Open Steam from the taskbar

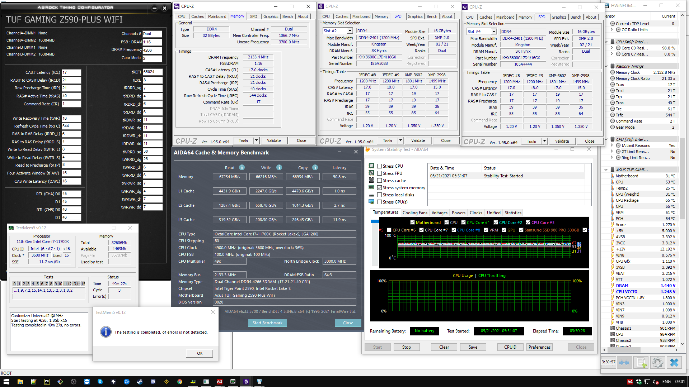(140, 382)
